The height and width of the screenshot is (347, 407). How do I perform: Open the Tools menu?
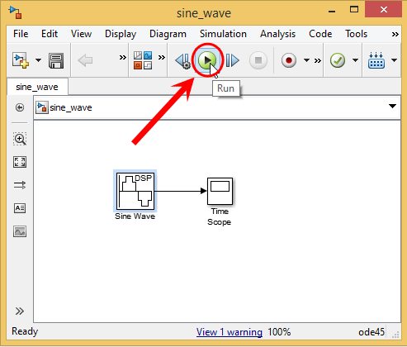(x=357, y=34)
